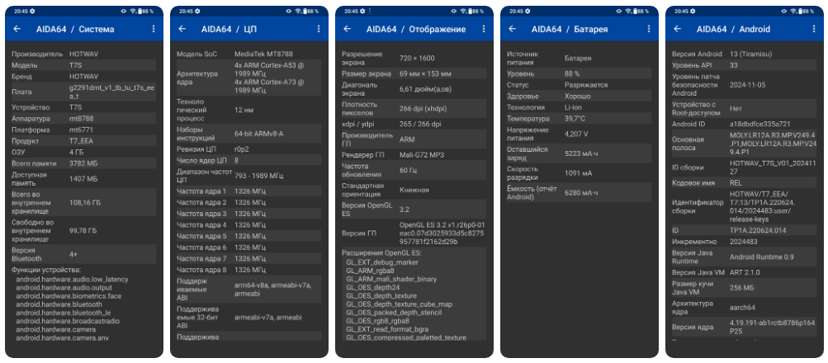Select the security patch 2024-11-05 row

coord(744,84)
